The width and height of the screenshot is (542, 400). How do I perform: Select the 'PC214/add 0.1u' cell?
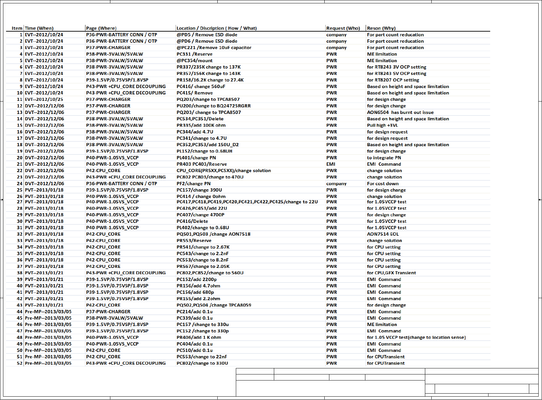[x=194, y=312]
